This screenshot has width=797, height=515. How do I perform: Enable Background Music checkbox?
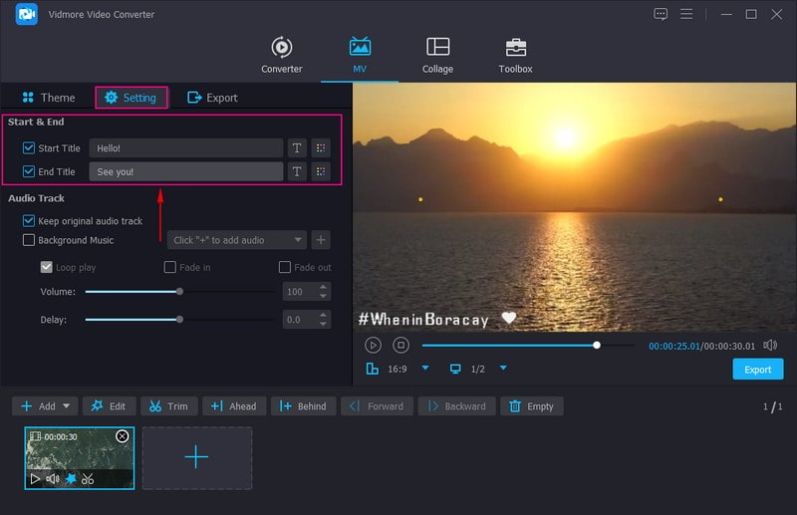(x=29, y=240)
